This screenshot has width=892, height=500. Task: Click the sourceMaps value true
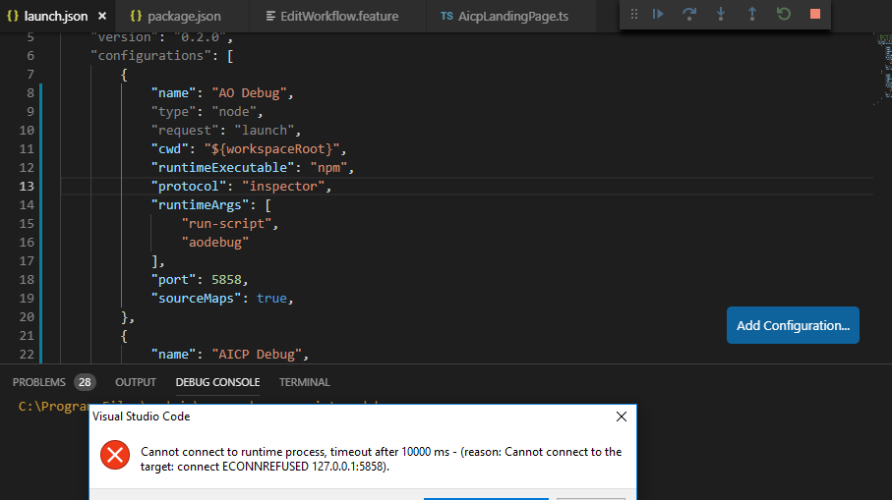click(x=271, y=299)
